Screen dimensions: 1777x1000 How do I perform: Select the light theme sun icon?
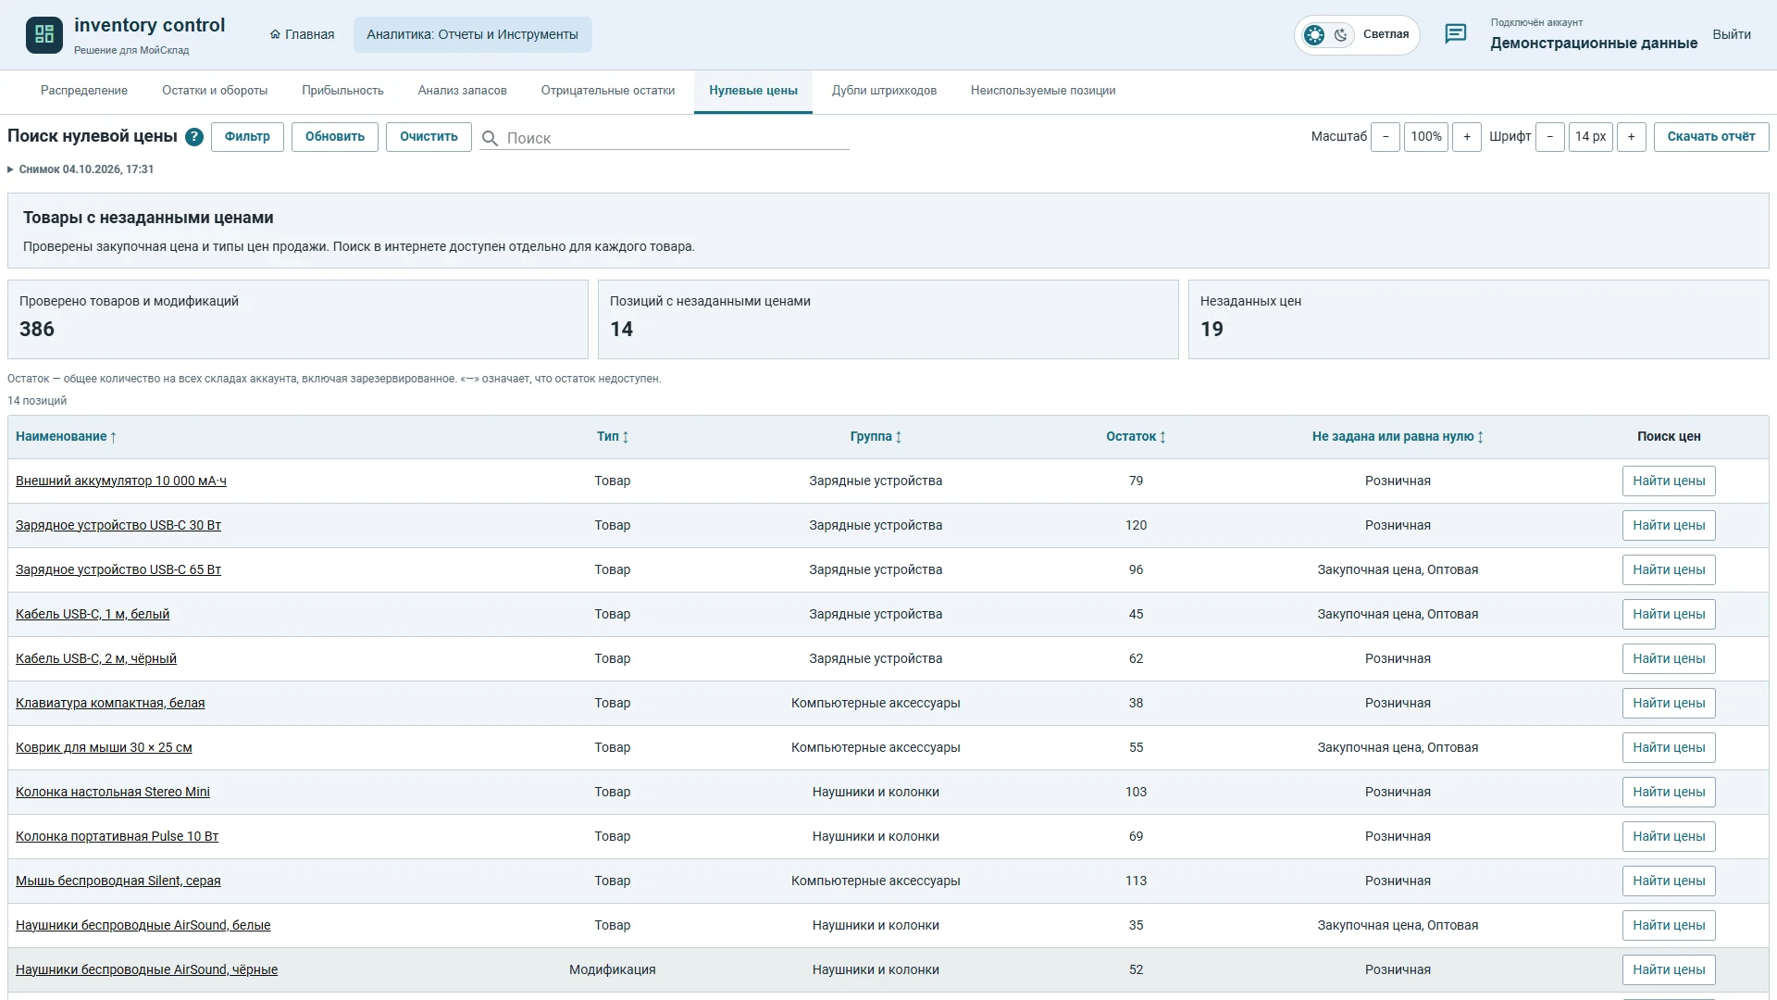coord(1314,35)
